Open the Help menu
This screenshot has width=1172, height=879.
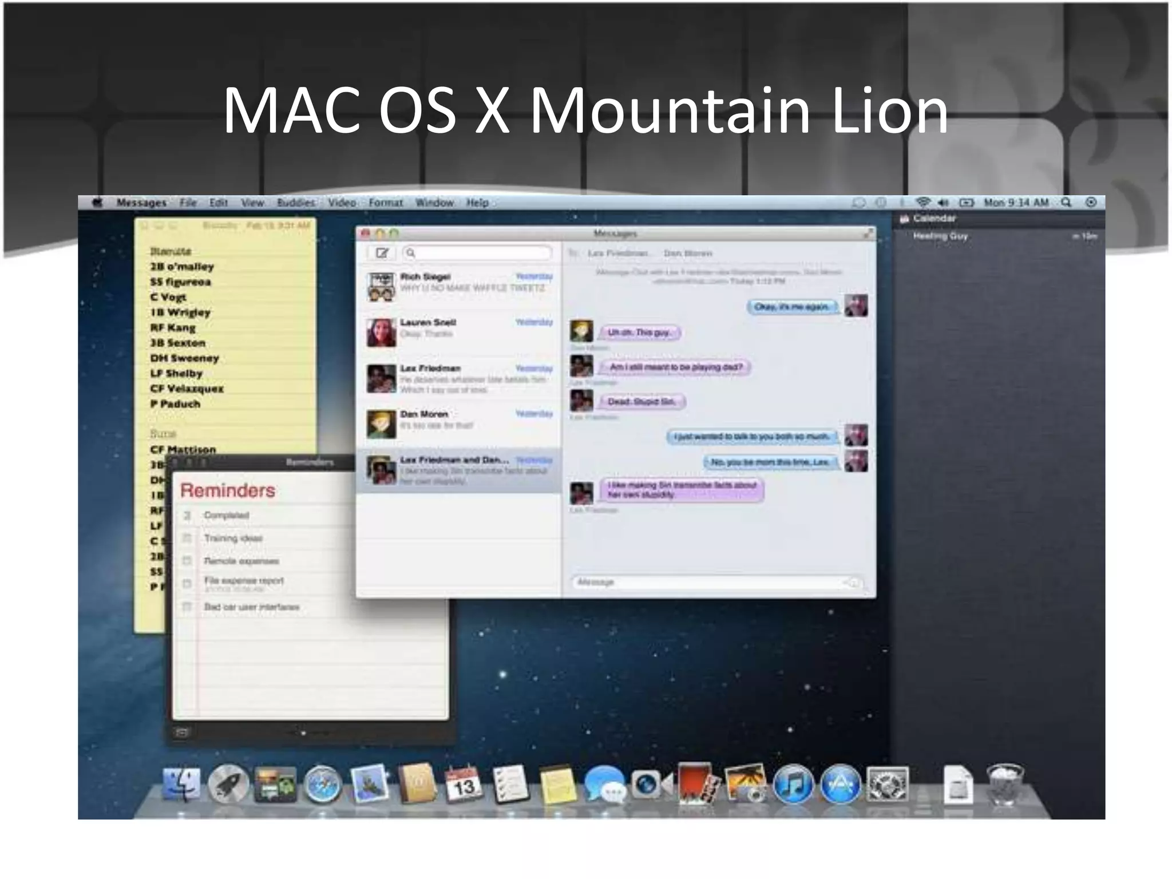point(477,203)
